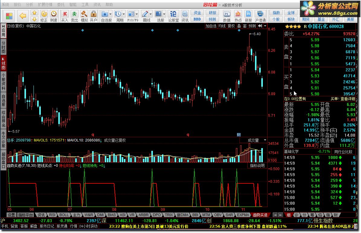The image size is (361, 233).
Task: Click the 买入 buy icon
Action: point(65,16)
